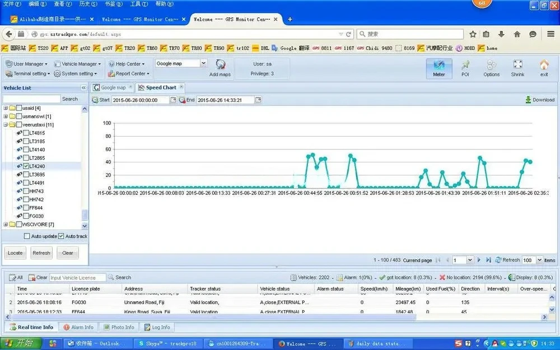Disable the Auto track checkbox
Viewport: 560px width, 350px height.
[x=61, y=236]
